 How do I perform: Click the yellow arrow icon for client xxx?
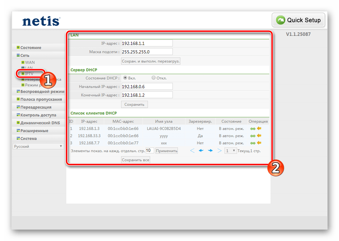[259, 143]
